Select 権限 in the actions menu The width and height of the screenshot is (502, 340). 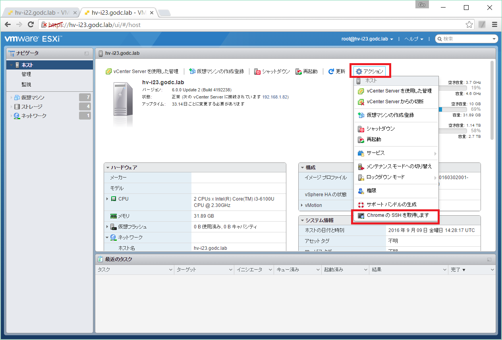coord(396,191)
